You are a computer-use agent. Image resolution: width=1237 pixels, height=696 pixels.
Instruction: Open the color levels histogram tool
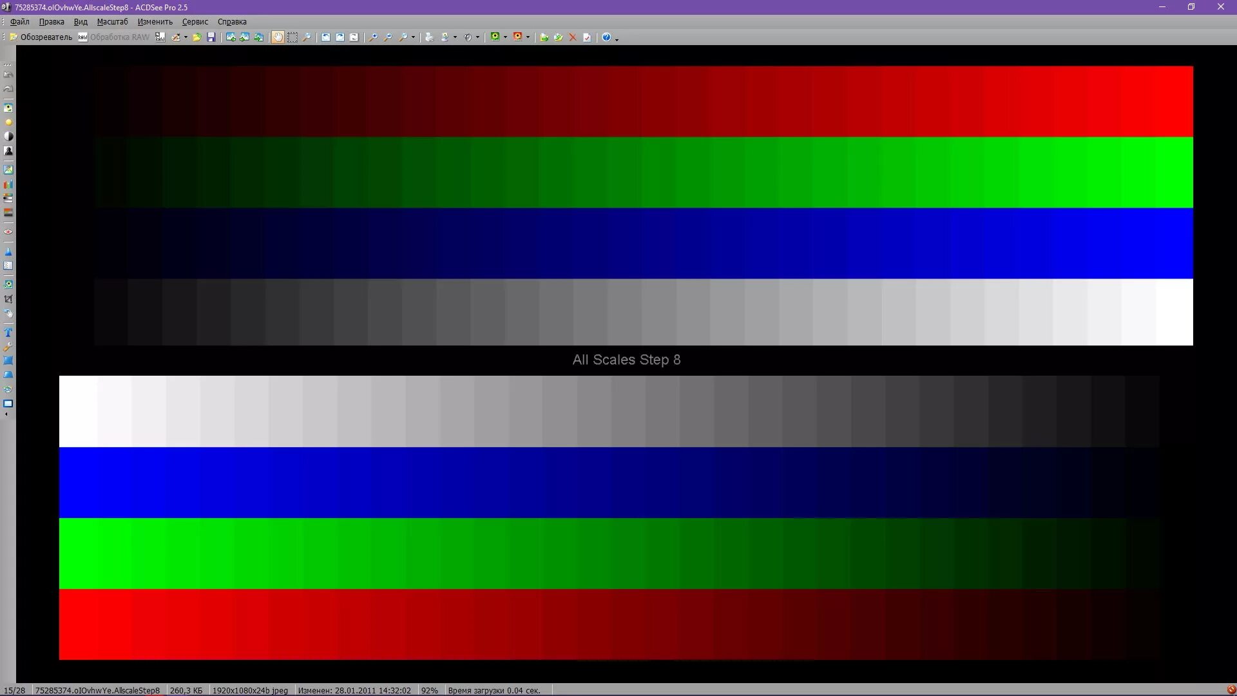(8, 184)
